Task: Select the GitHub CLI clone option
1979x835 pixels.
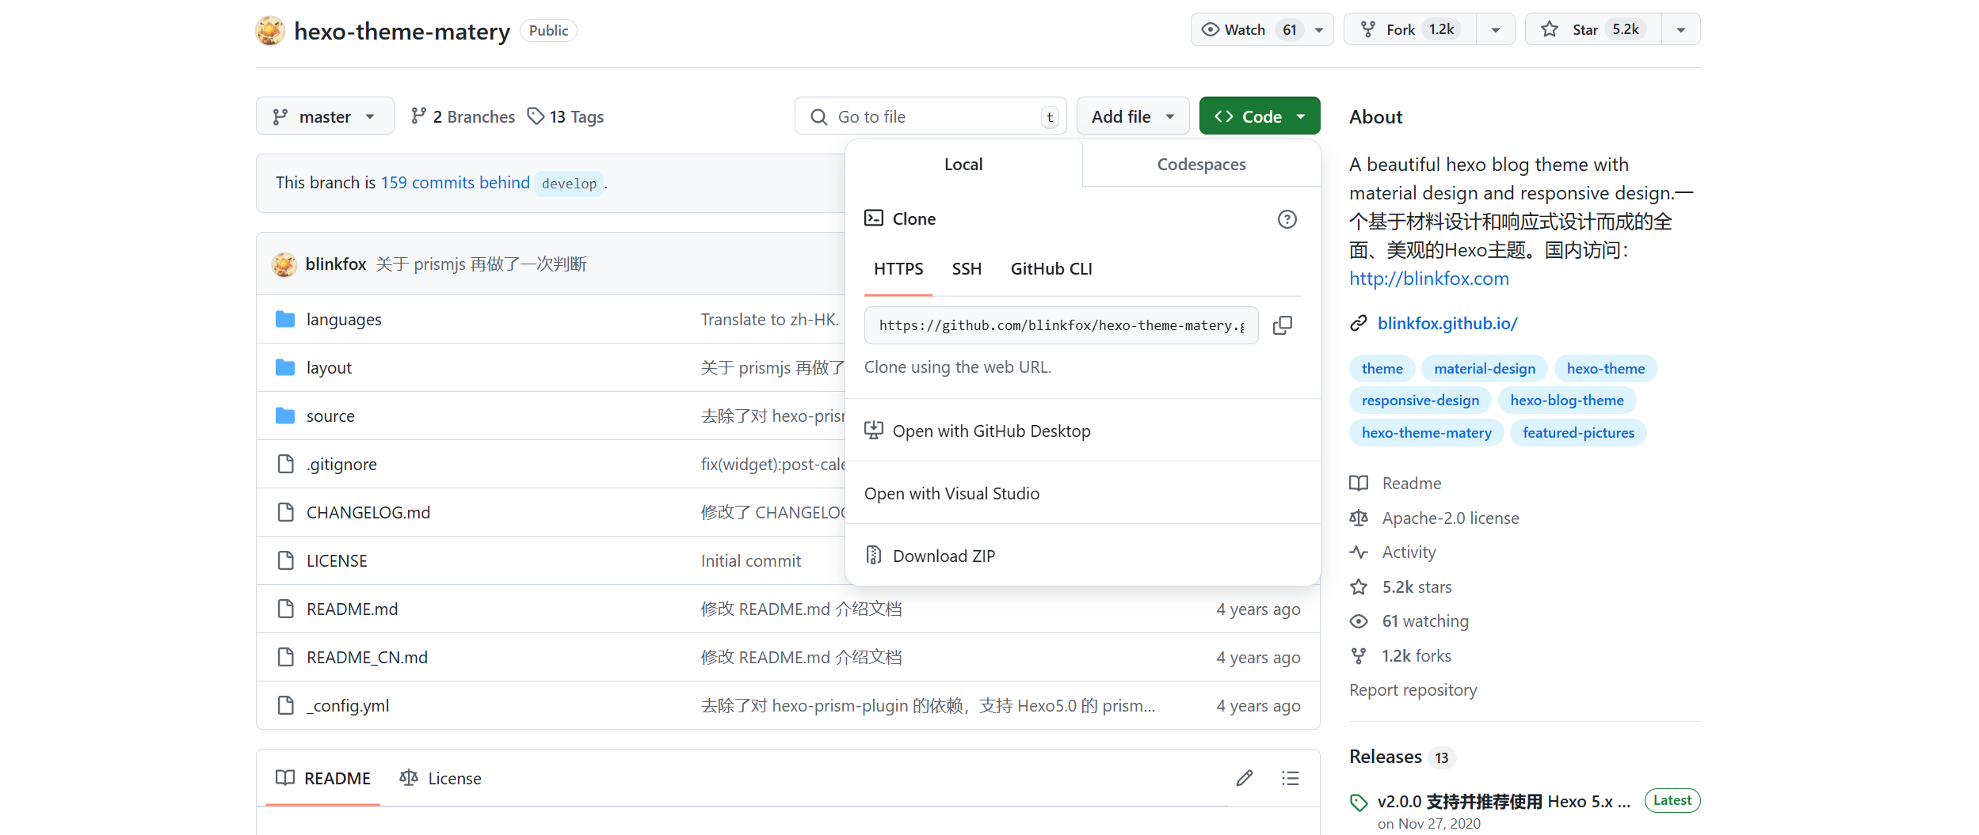Action: tap(1051, 269)
